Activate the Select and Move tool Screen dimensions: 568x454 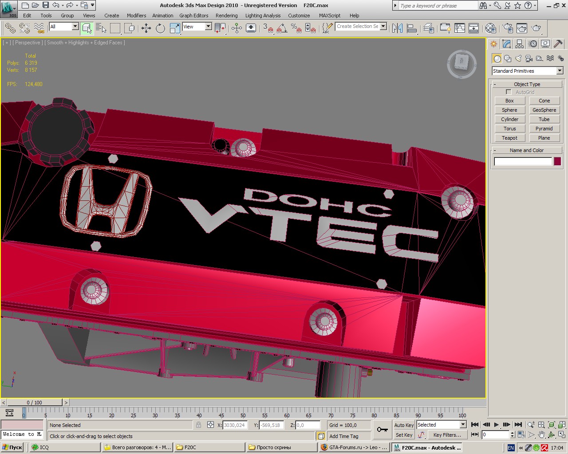(x=146, y=28)
